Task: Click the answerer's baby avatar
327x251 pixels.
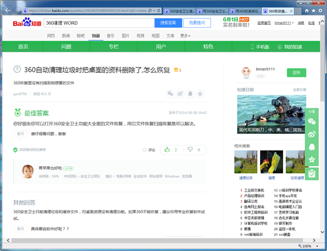Action: pos(28,171)
